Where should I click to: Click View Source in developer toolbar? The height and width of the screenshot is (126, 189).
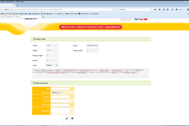pyautogui.click(x=84, y=14)
